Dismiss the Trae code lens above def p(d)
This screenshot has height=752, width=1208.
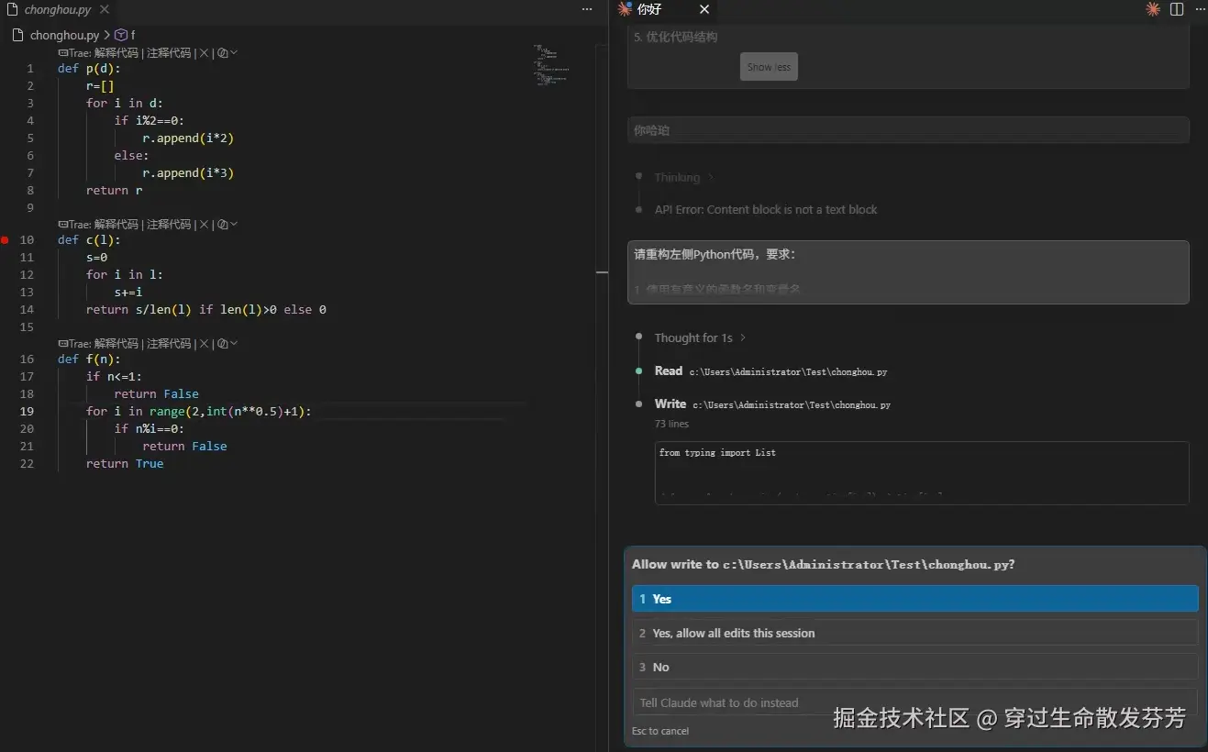point(205,53)
